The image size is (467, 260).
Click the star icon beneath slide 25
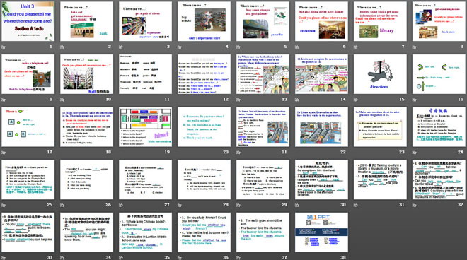[x=4, y=205]
